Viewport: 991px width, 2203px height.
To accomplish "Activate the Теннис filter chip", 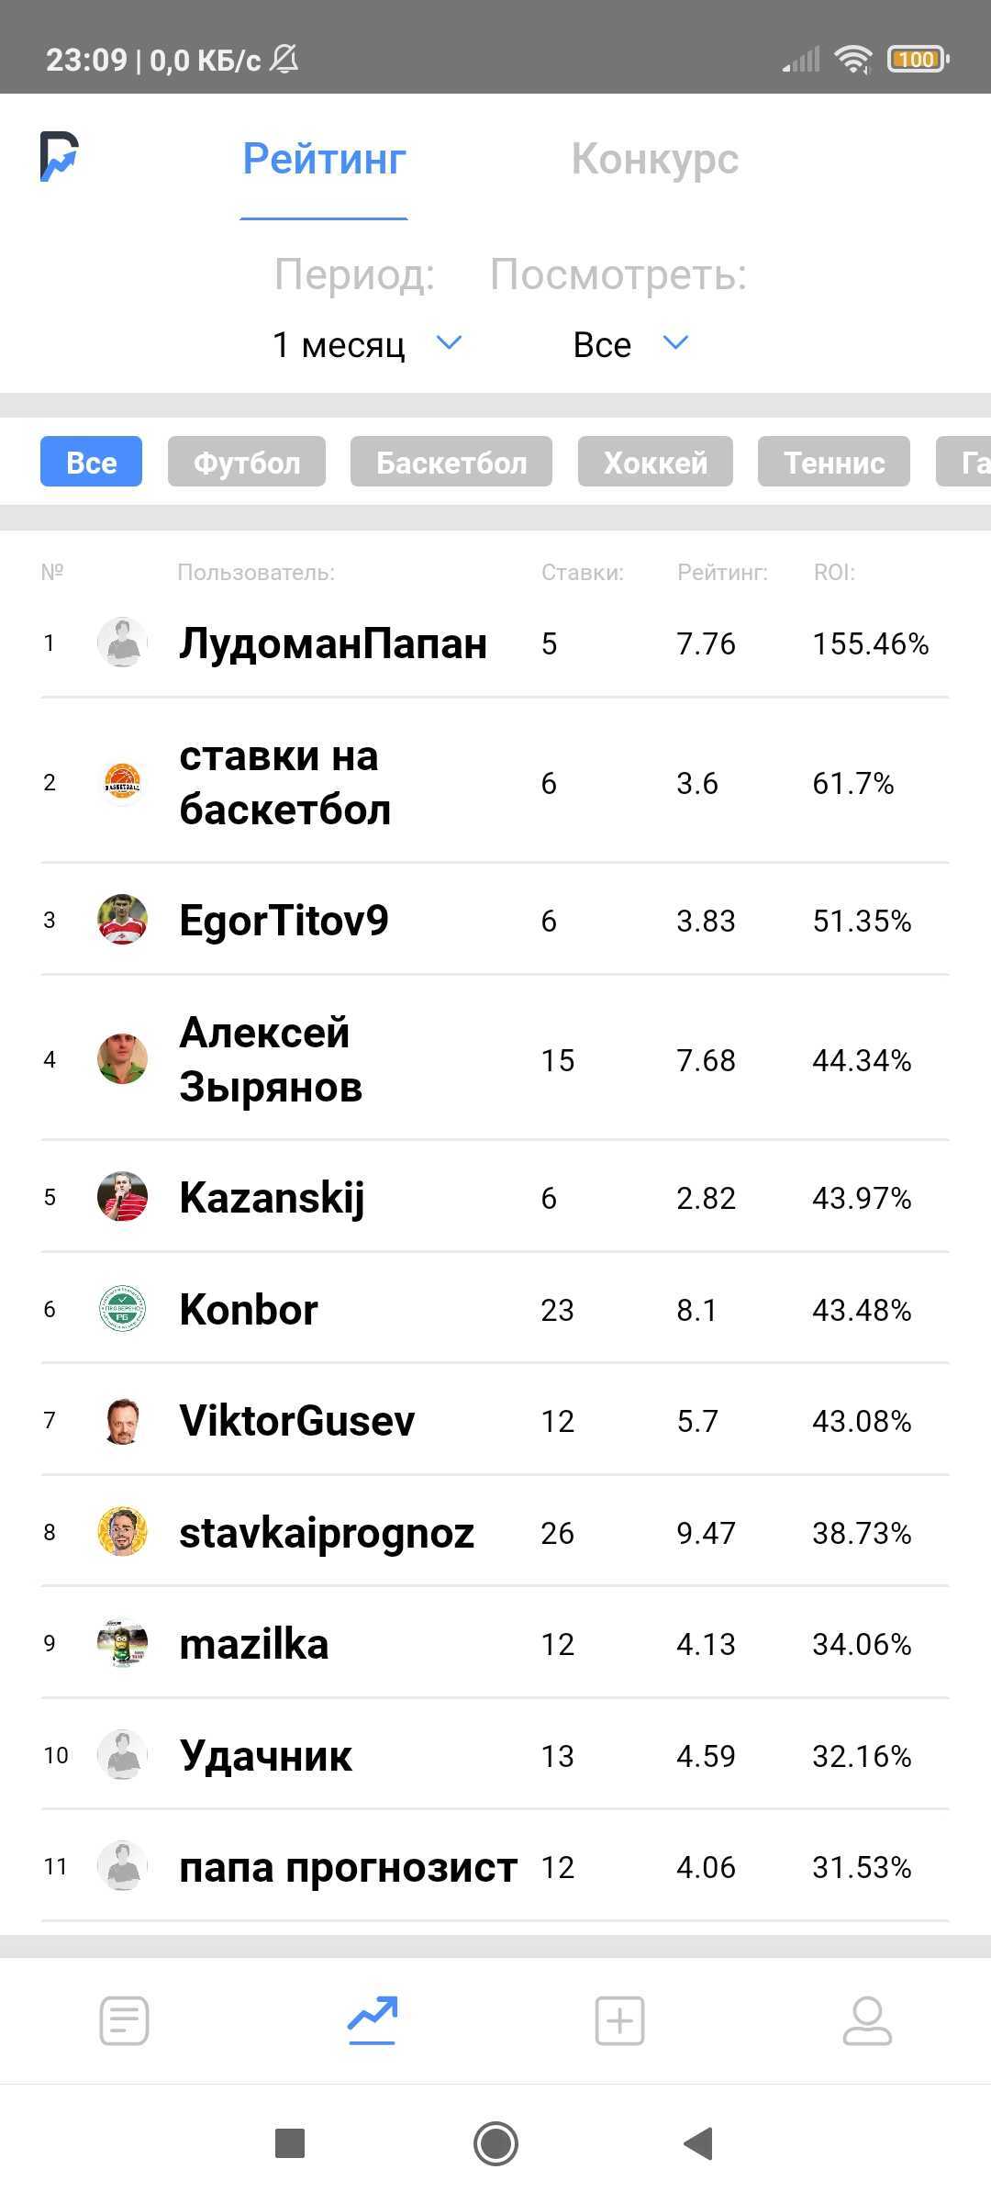I will pyautogui.click(x=833, y=462).
